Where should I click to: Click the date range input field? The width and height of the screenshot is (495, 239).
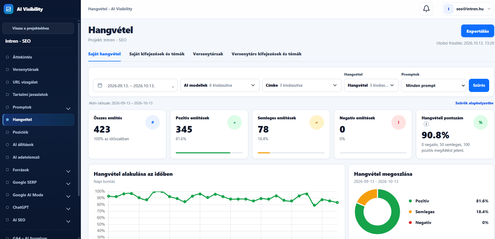(x=135, y=85)
